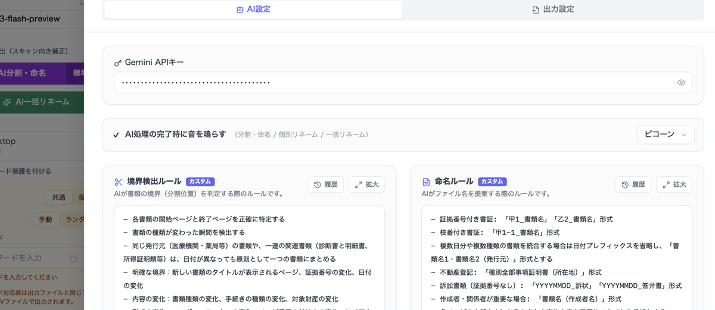
Task: Click the hint (分割・命名 / 個別リネーム / 一括リネーム)
Action: point(301,135)
